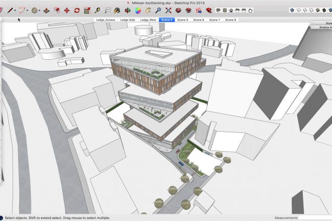Select the Move tool

pos(66,10)
